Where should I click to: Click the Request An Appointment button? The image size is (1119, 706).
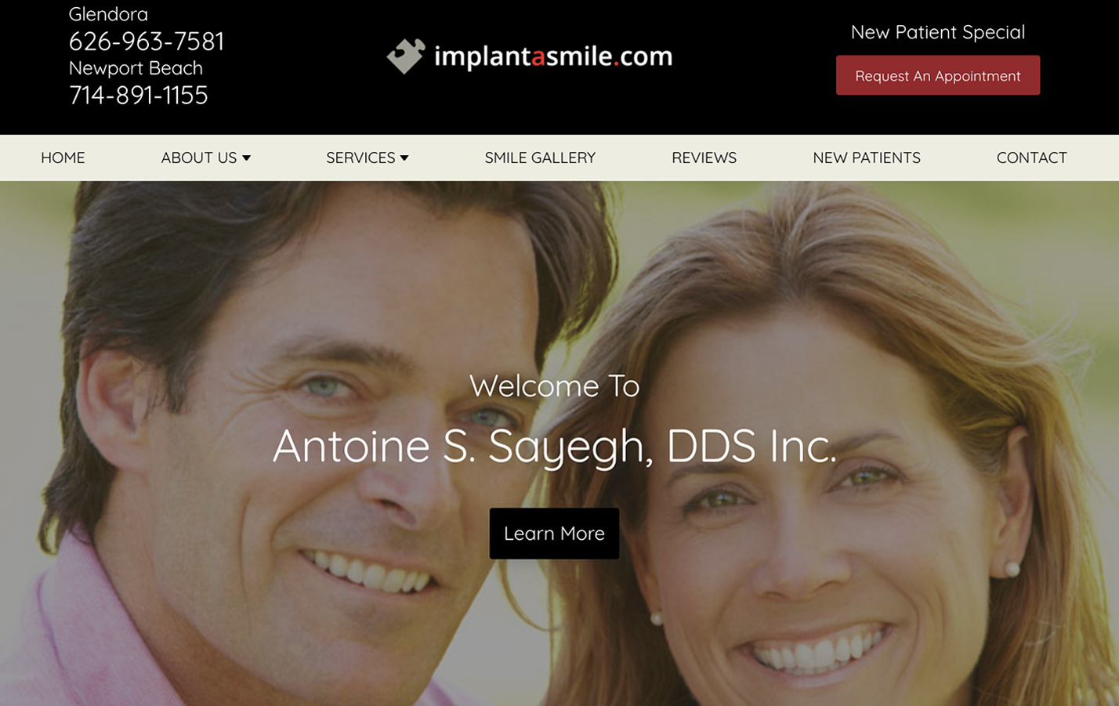tap(938, 75)
